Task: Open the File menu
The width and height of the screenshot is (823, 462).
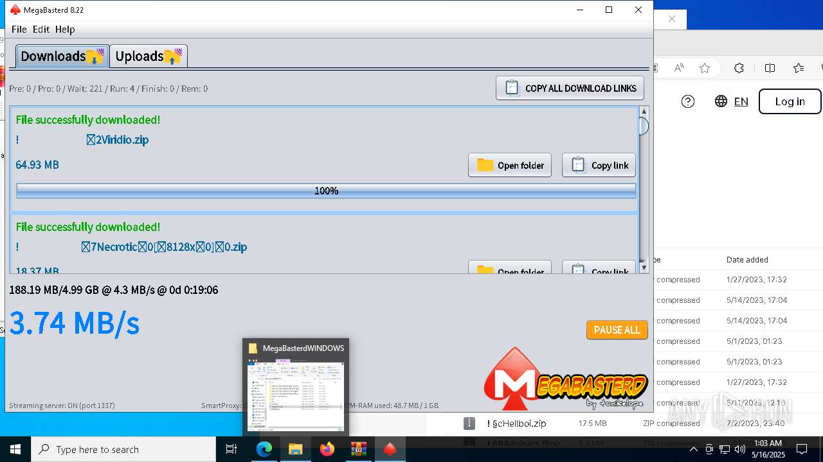Action: (x=19, y=30)
